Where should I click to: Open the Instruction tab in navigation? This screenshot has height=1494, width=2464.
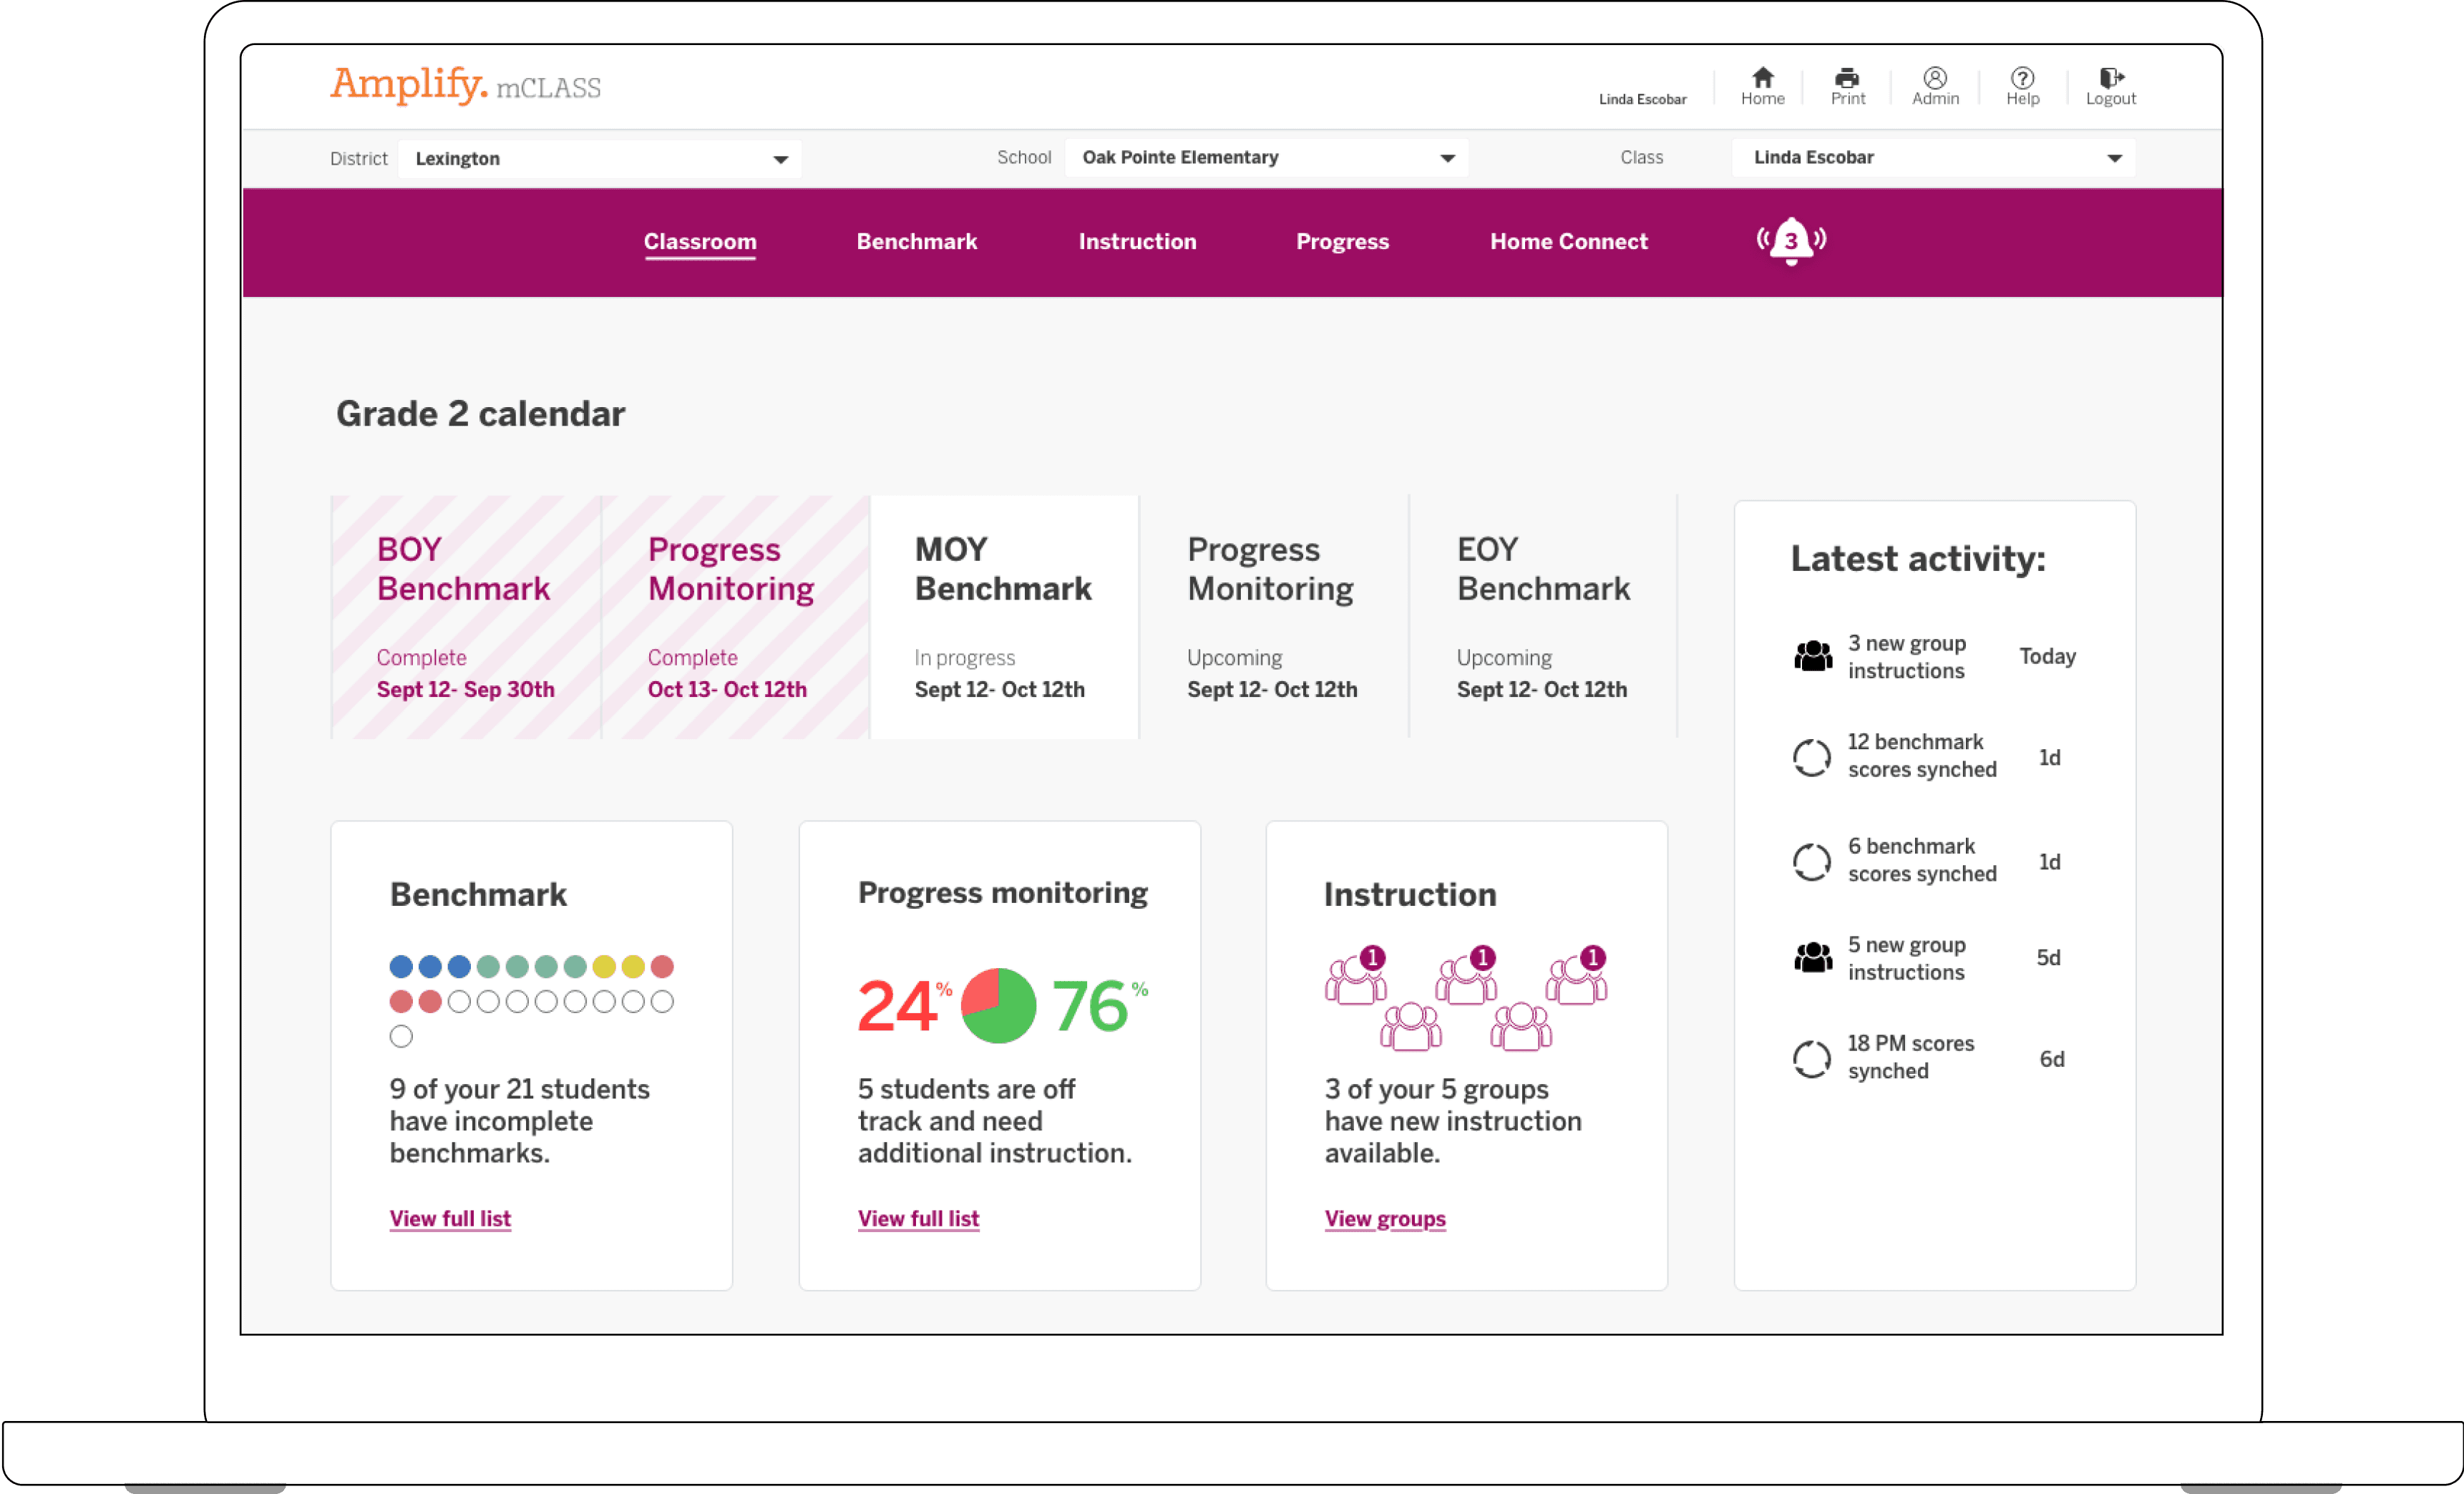(1137, 241)
